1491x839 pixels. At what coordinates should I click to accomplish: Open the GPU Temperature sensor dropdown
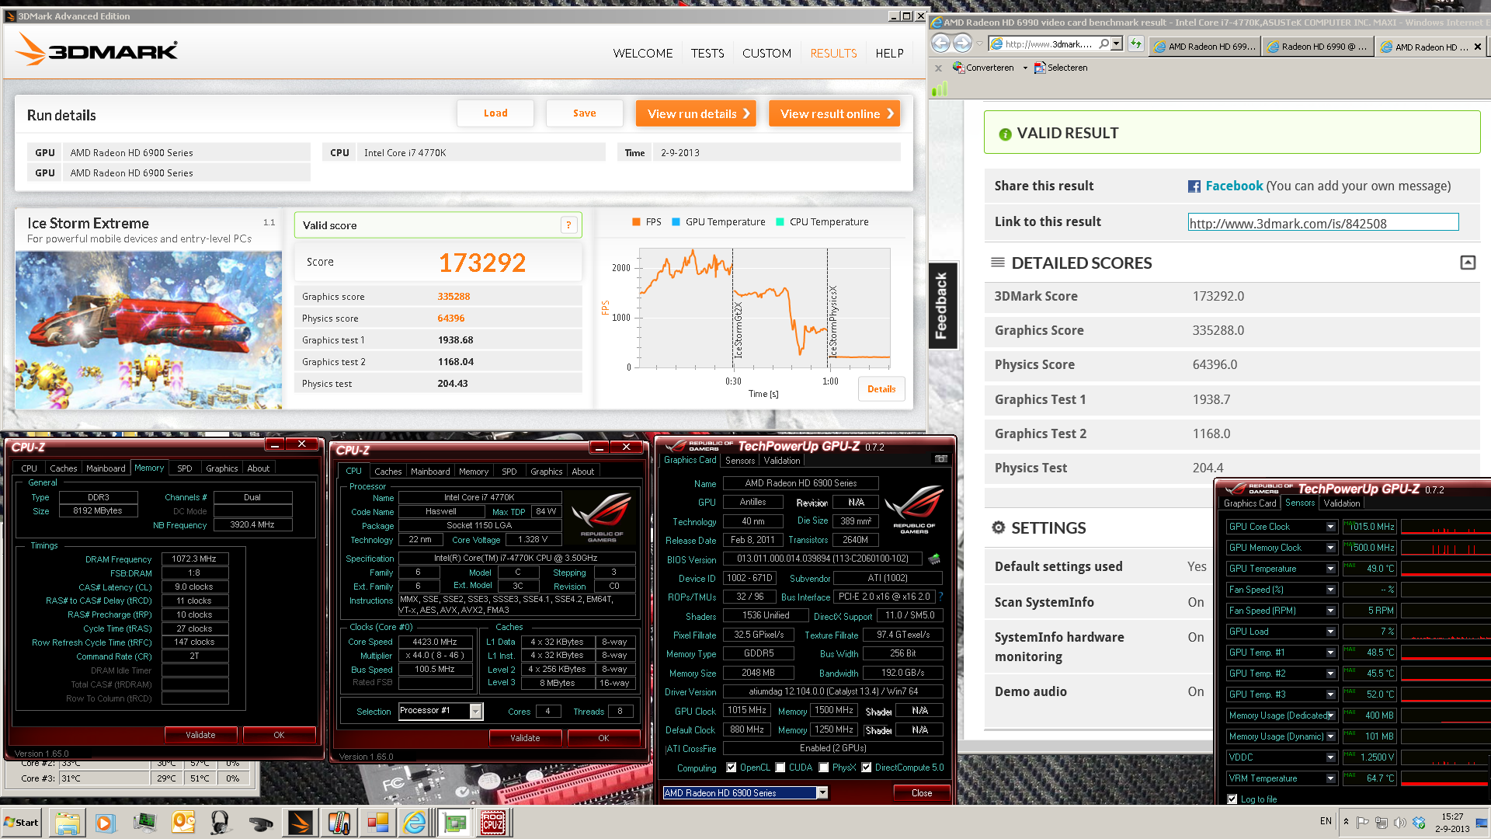[1330, 569]
